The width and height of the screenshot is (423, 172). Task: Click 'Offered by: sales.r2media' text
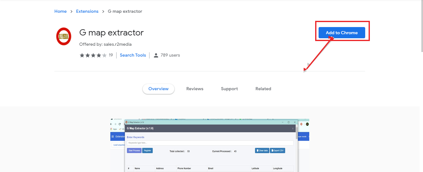click(105, 44)
